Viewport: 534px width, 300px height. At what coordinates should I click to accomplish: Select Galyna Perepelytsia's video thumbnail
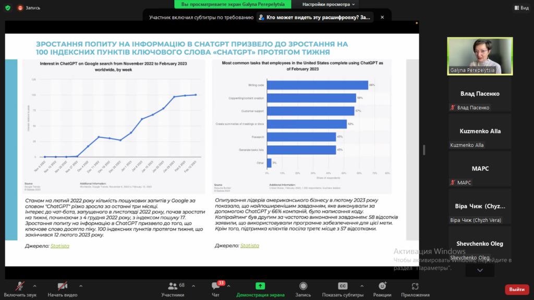480,56
